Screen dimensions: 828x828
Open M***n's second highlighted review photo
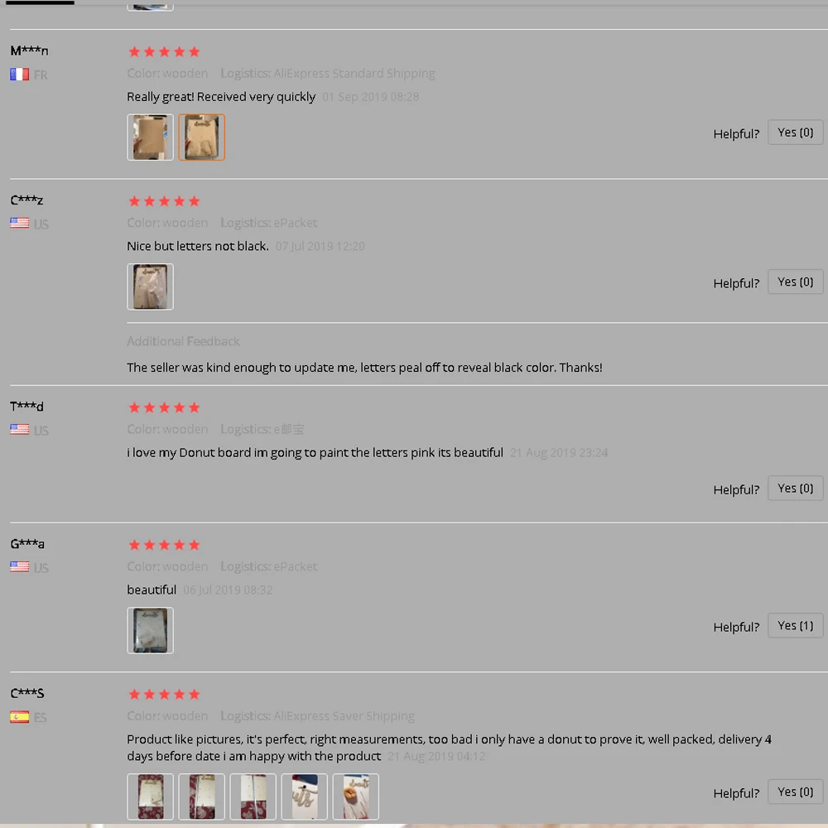coord(202,137)
